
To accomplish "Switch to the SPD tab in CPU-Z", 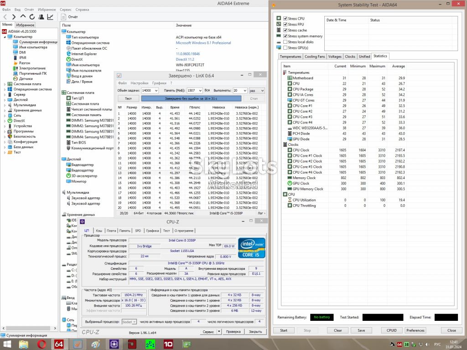I will click(x=138, y=231).
